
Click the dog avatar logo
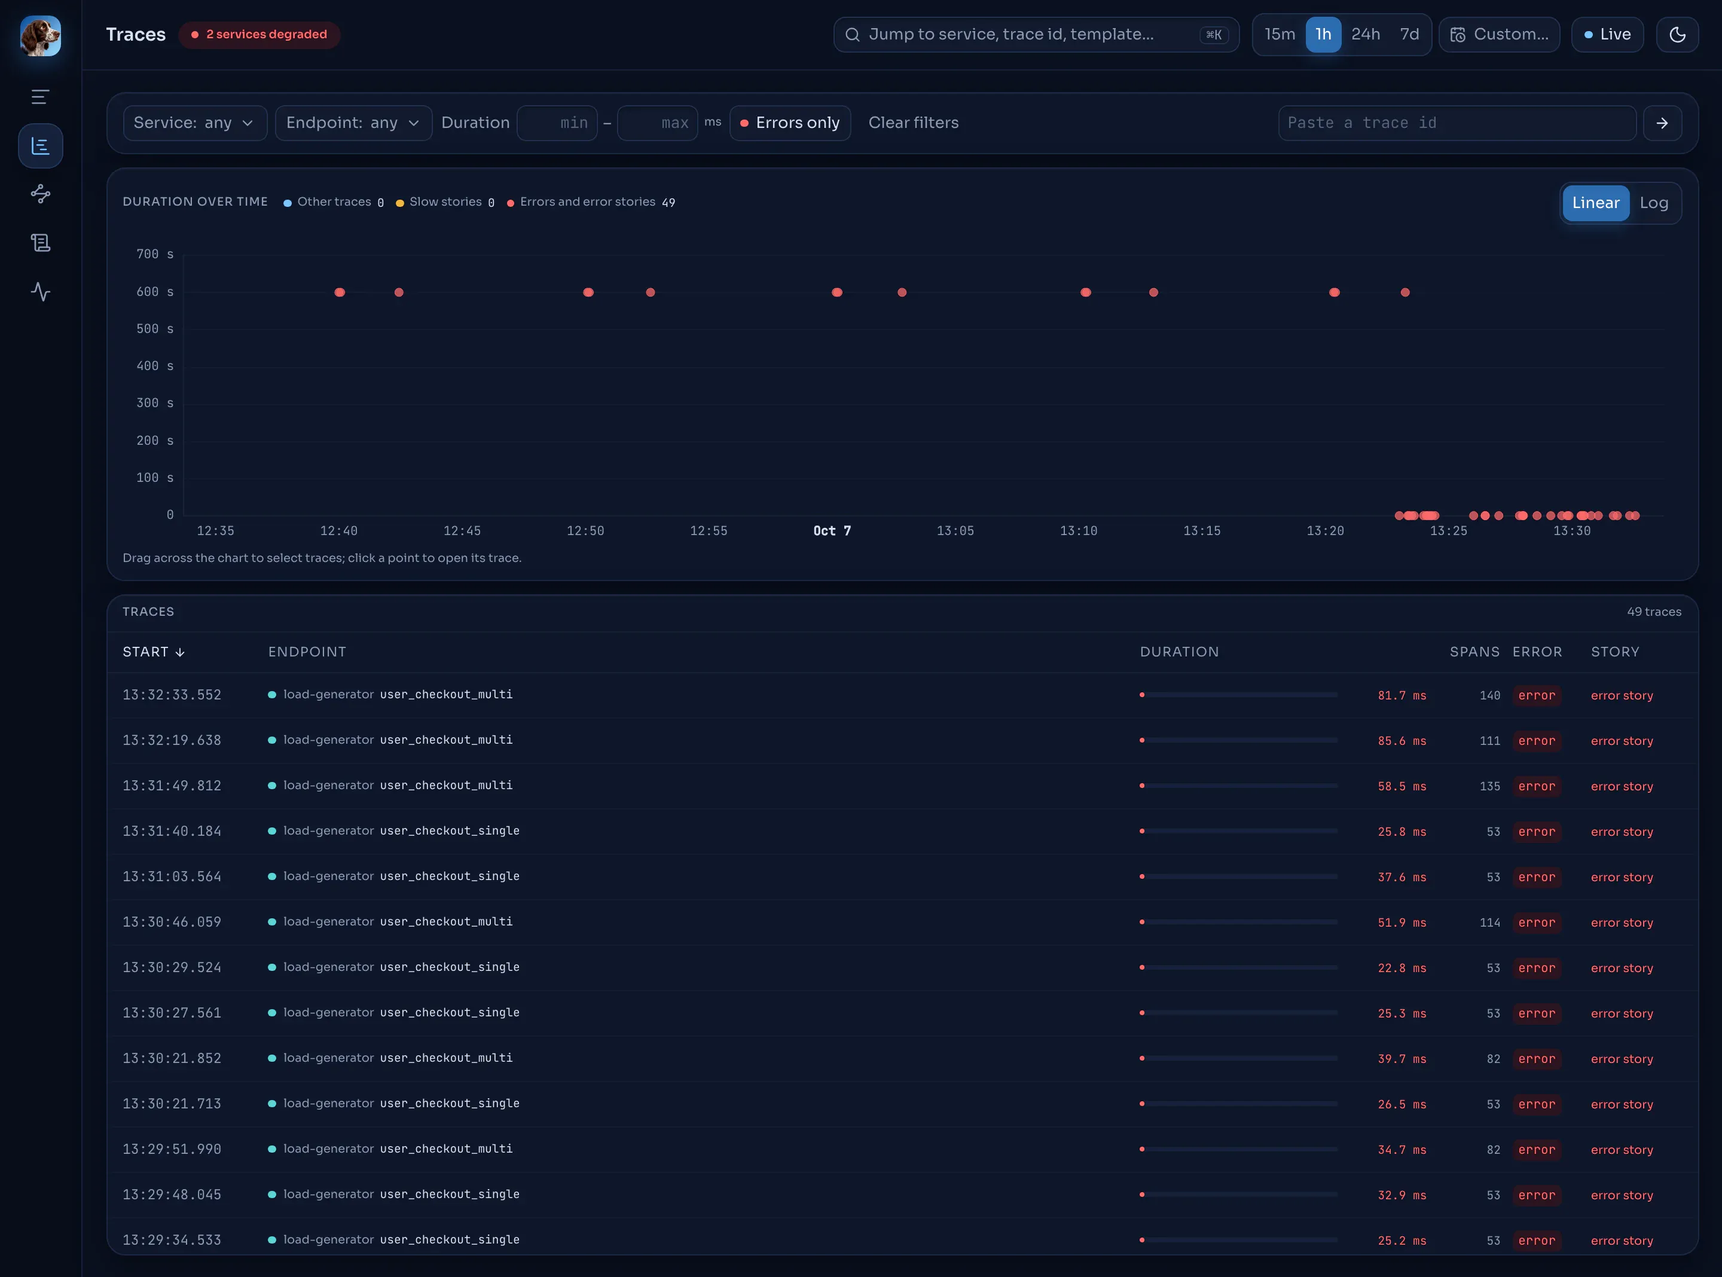(x=40, y=35)
